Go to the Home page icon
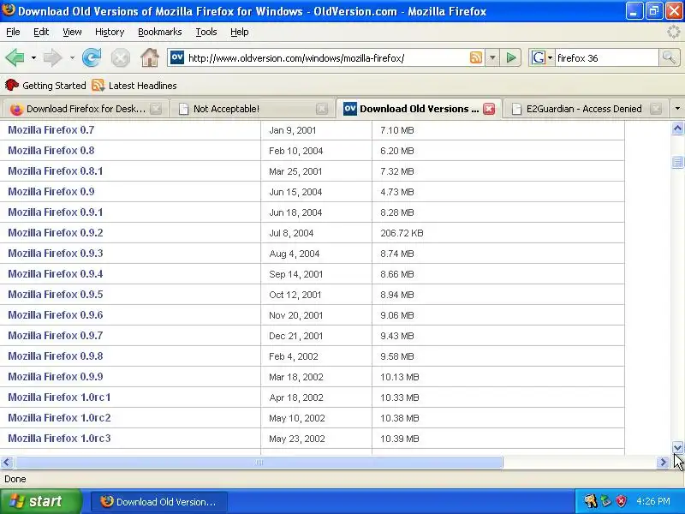Viewport: 685px width, 514px height. click(149, 57)
